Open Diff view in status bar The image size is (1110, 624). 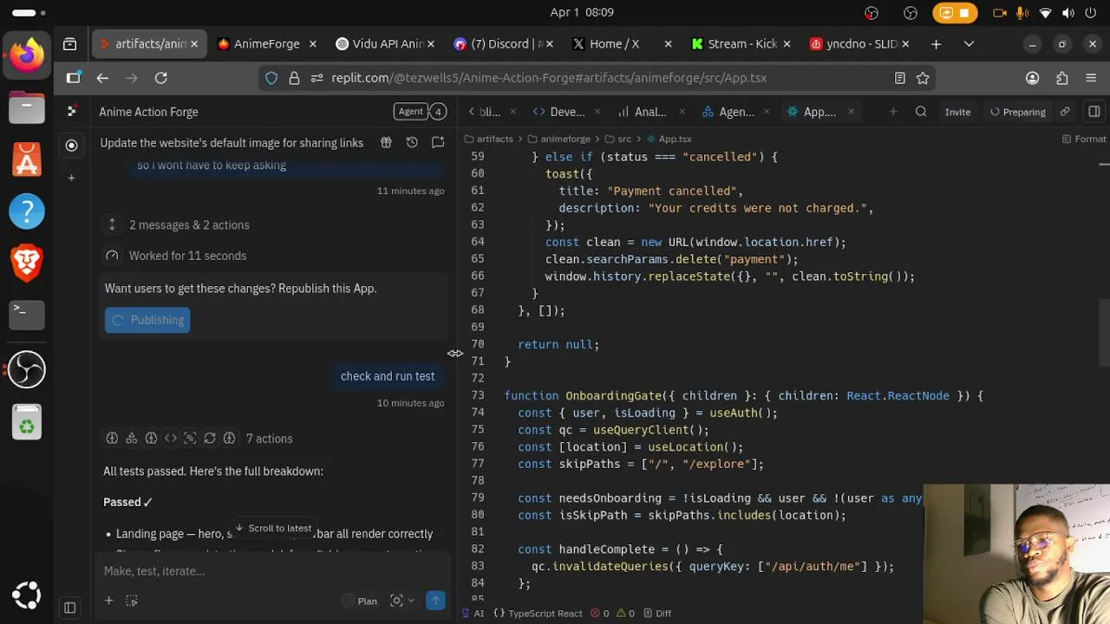tap(656, 613)
